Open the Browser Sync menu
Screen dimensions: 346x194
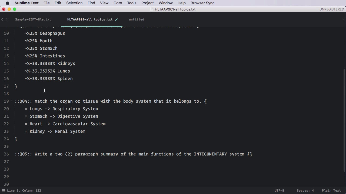(x=202, y=3)
